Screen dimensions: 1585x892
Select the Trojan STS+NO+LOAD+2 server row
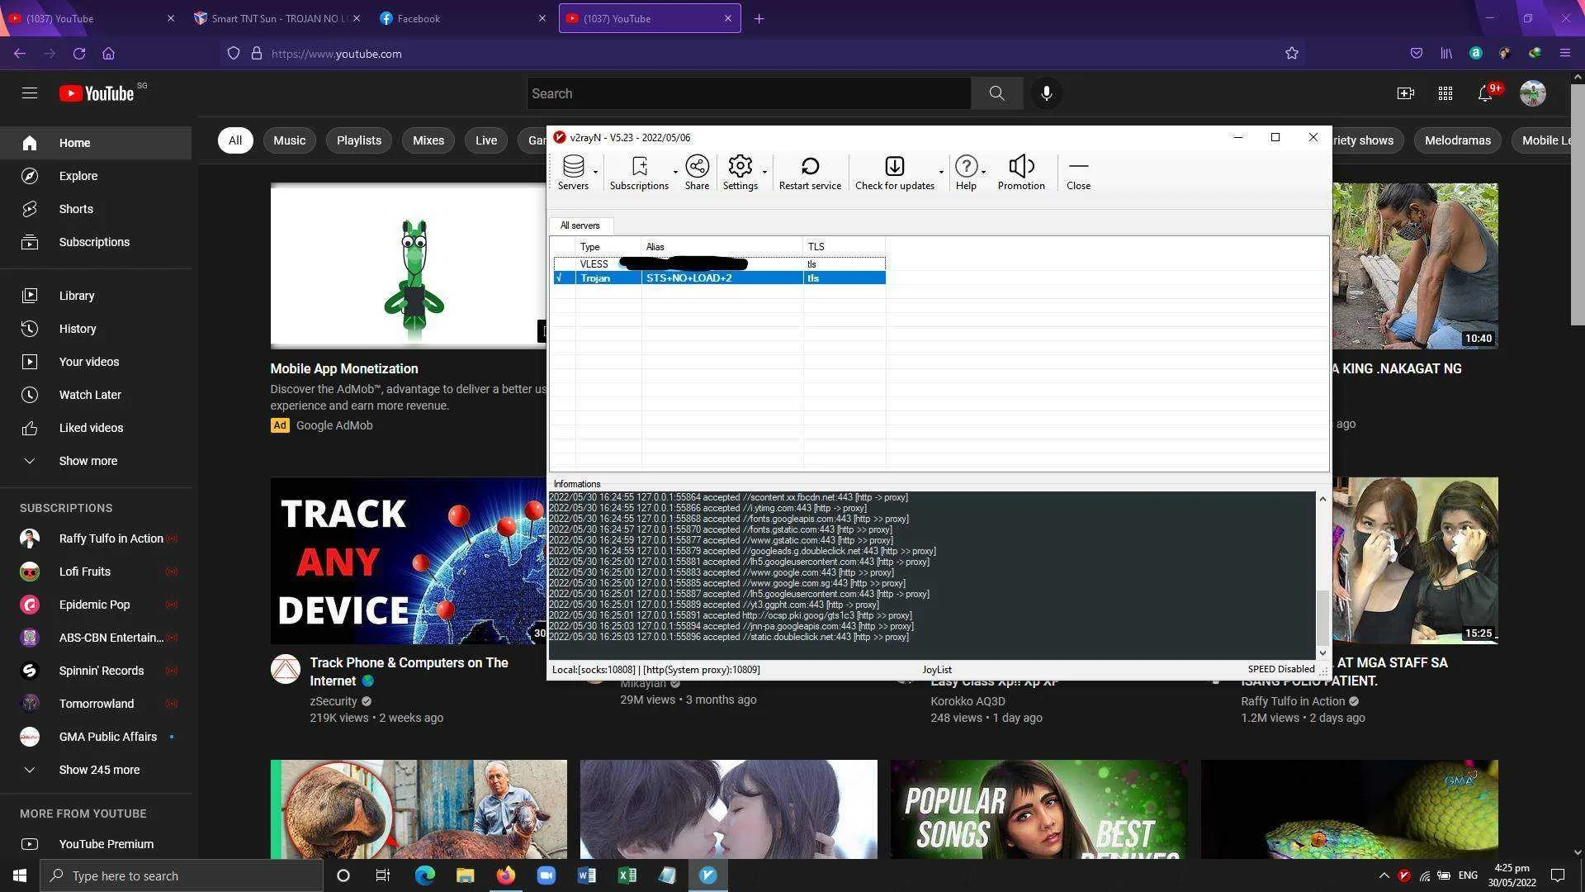(x=719, y=278)
